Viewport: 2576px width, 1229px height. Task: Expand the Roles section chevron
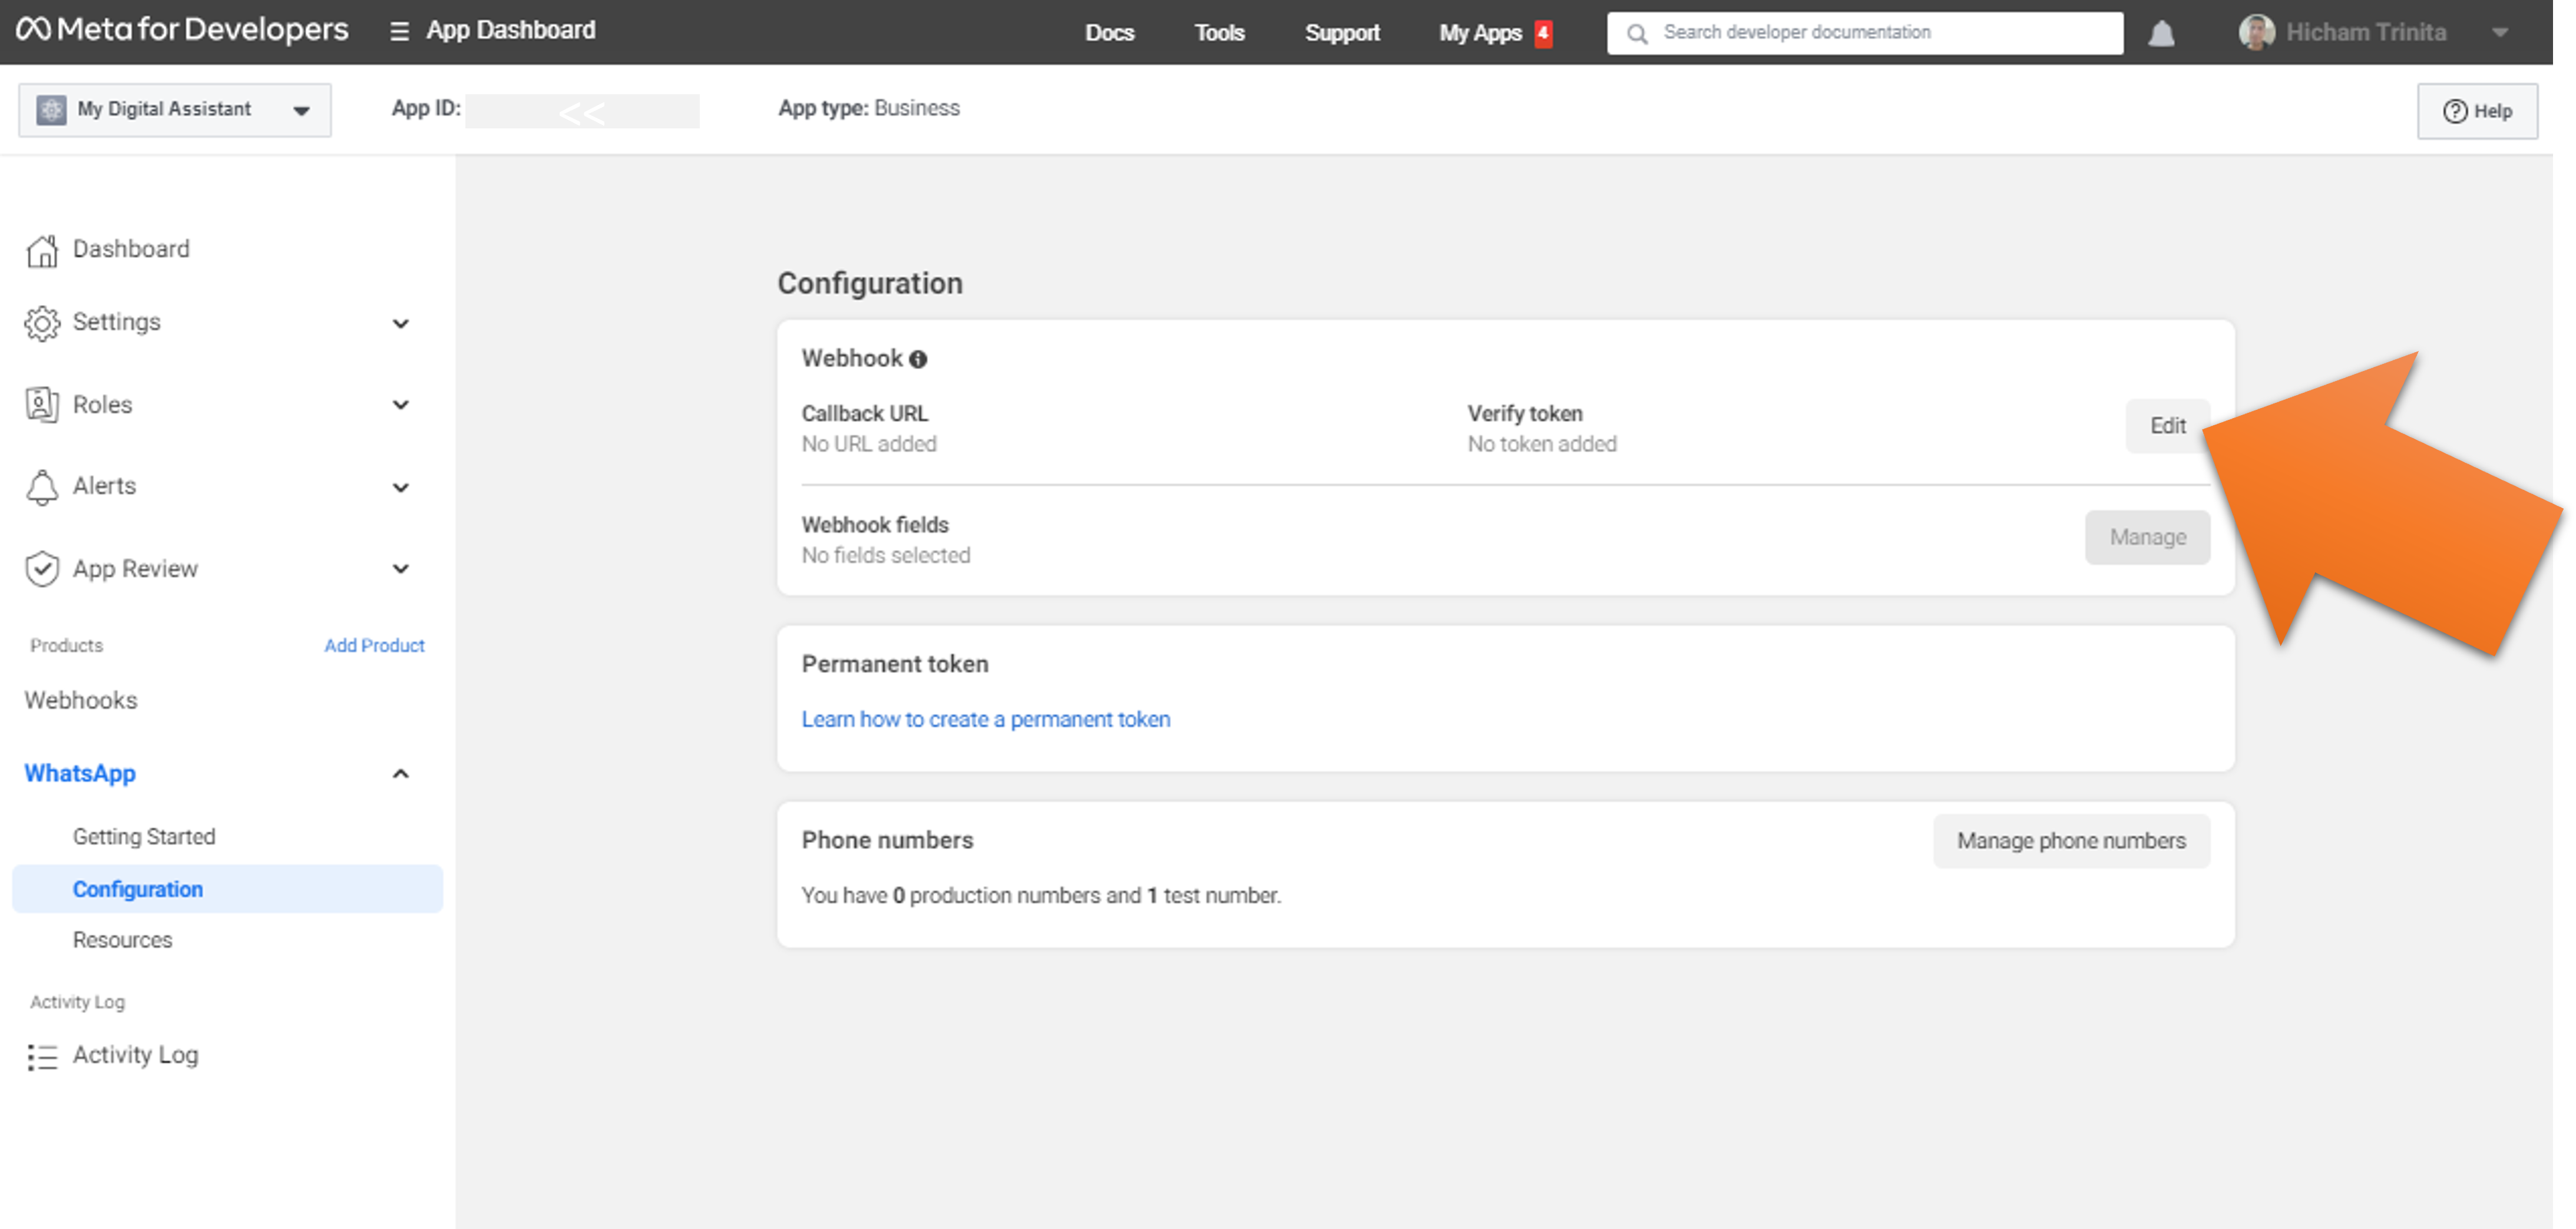coord(401,405)
